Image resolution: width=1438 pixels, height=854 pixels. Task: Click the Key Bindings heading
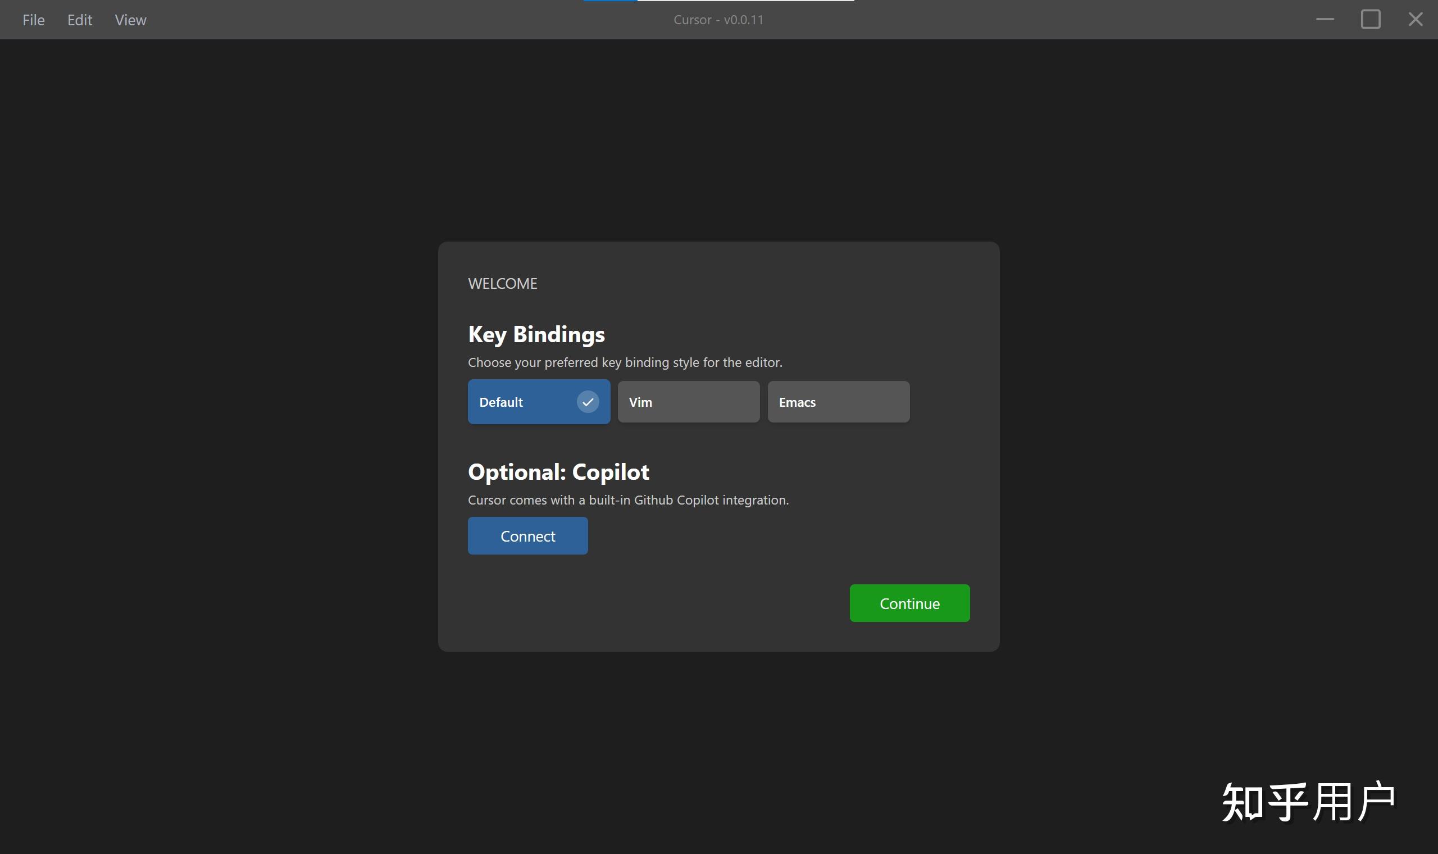click(x=536, y=334)
